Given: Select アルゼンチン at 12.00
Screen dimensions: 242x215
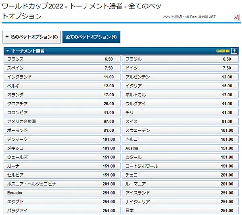Looking at the screenshot, I should point(179,77).
